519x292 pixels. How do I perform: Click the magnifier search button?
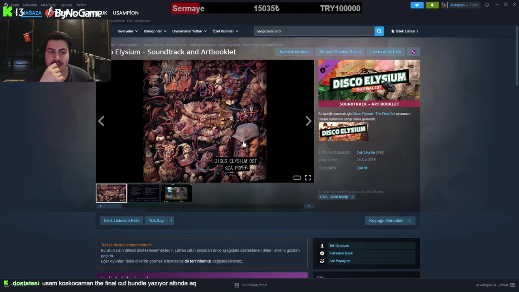[x=379, y=31]
